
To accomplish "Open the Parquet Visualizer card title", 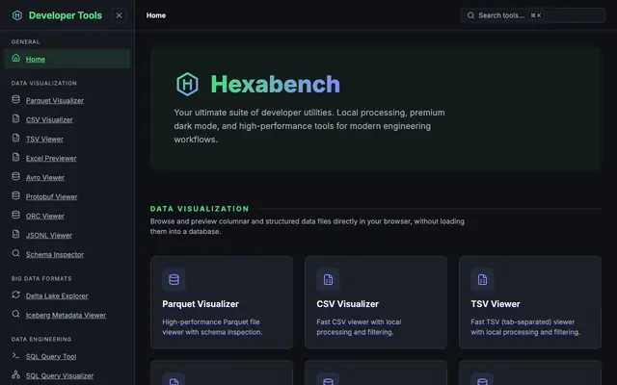I will tap(201, 304).
